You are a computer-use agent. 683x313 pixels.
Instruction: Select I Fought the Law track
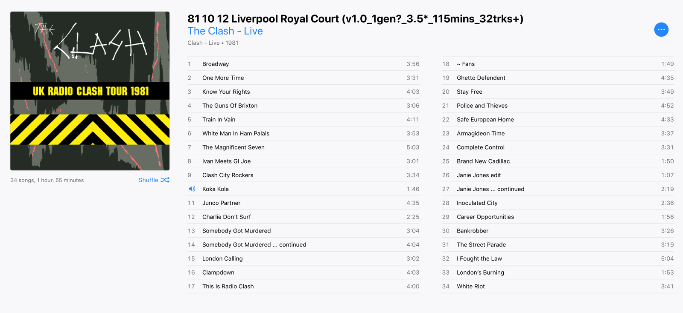pyautogui.click(x=479, y=258)
